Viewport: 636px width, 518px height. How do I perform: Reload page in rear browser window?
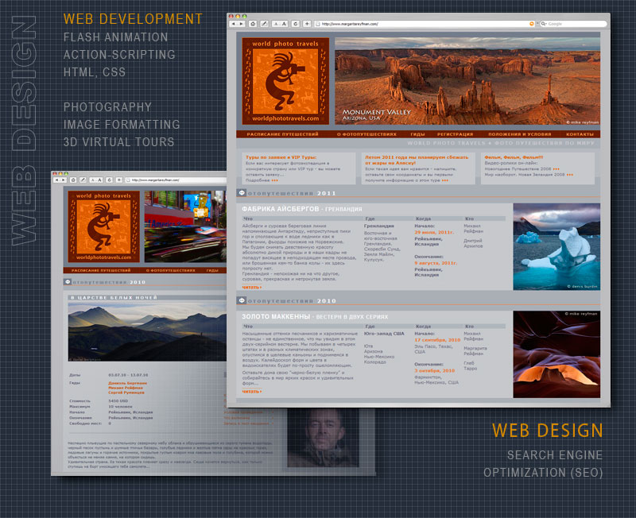coord(109,180)
